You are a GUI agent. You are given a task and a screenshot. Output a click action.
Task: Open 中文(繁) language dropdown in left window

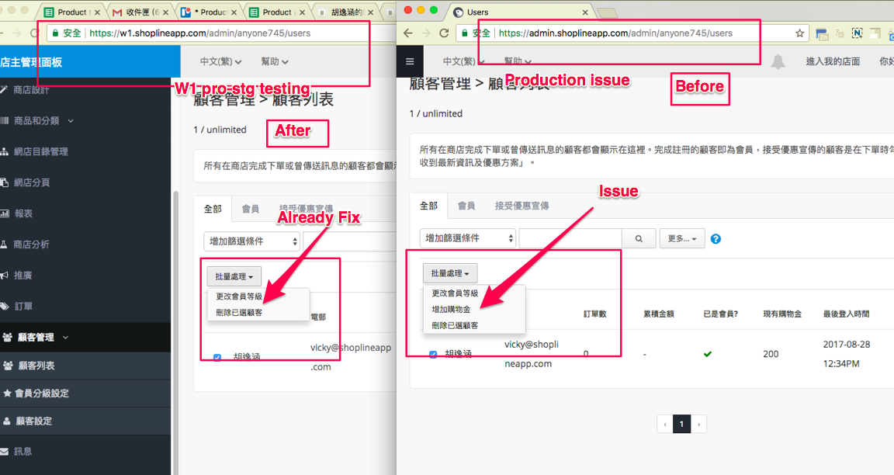click(220, 61)
